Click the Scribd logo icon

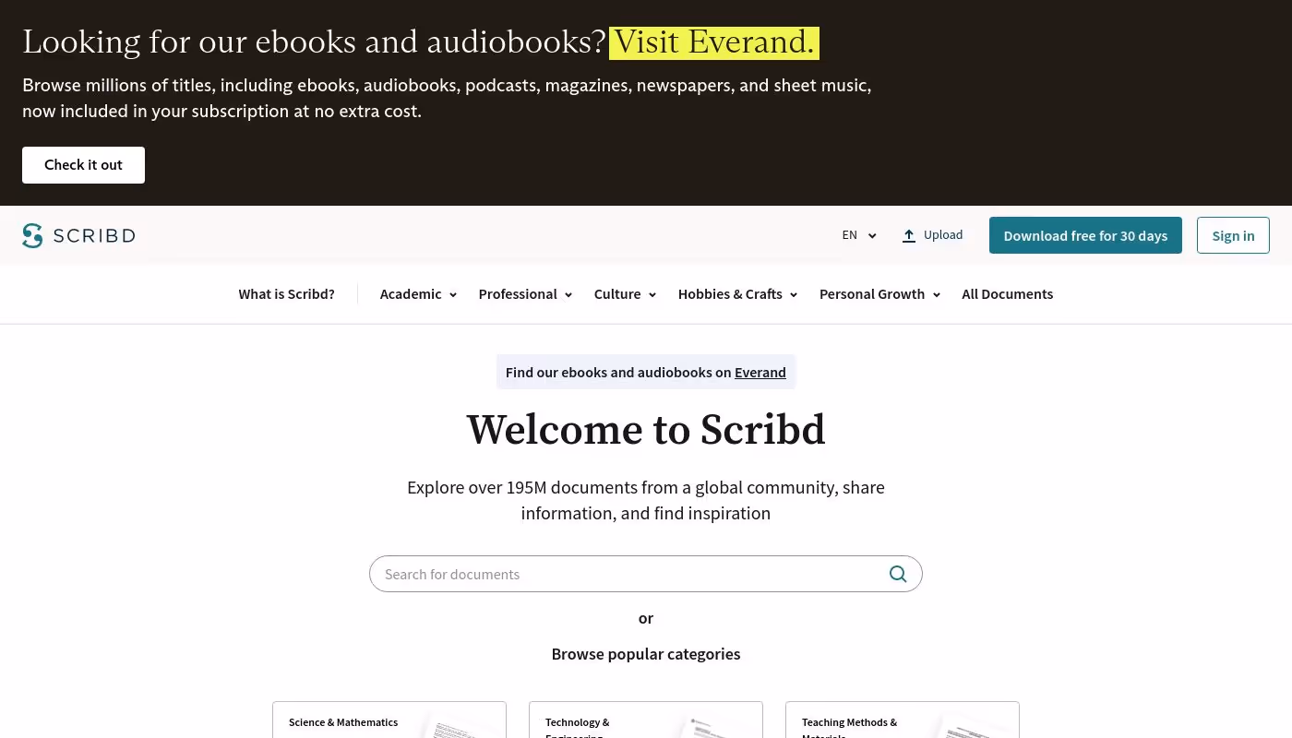point(32,235)
